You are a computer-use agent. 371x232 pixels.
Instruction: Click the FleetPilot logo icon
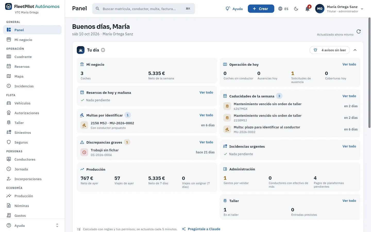(9, 6)
